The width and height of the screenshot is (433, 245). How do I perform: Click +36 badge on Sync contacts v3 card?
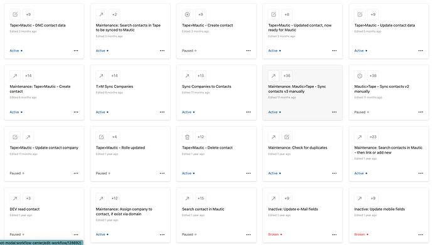[x=287, y=76]
